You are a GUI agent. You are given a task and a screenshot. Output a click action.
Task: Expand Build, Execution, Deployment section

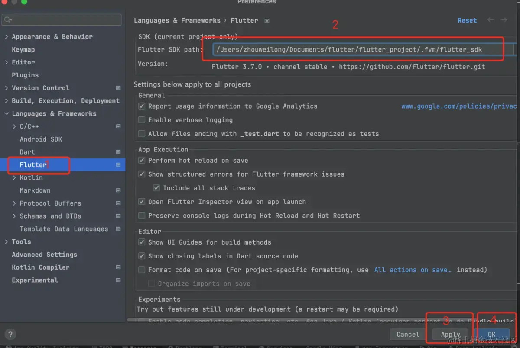click(6, 101)
